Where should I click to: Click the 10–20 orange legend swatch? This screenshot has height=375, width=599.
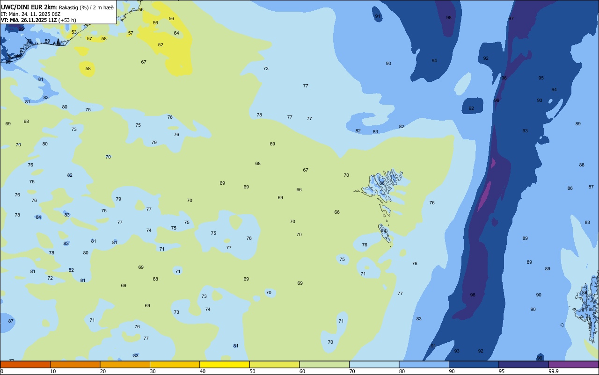[x=75, y=364]
